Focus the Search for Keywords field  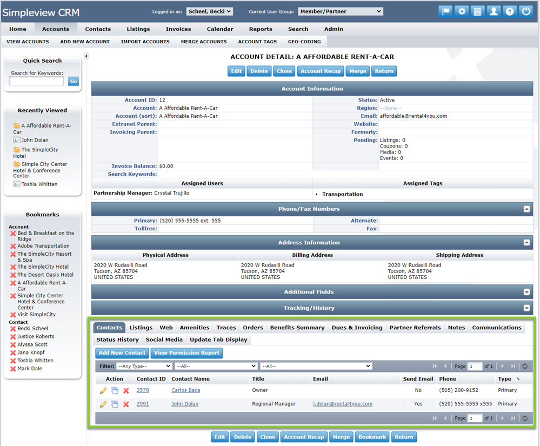click(36, 81)
